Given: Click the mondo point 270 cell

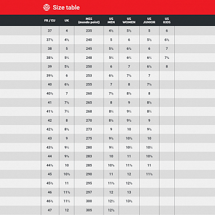Looking at the screenshot, I should [89, 121].
